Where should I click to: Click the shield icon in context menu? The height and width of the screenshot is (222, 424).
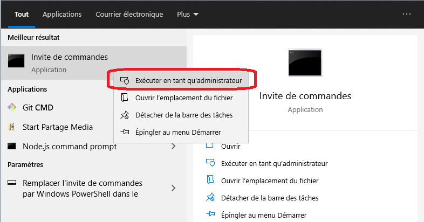pyautogui.click(x=125, y=80)
